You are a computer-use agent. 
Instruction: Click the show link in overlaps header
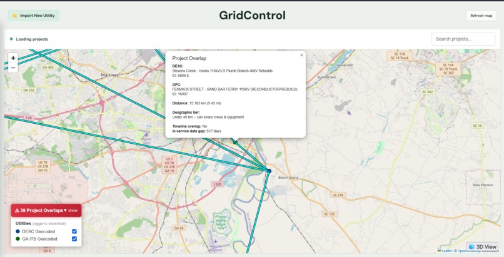click(x=73, y=211)
